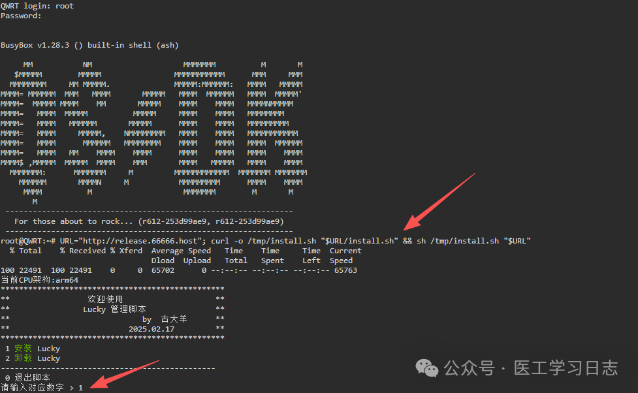Click the 0 退出脚本 exit option
The image size is (638, 393).
point(27,378)
